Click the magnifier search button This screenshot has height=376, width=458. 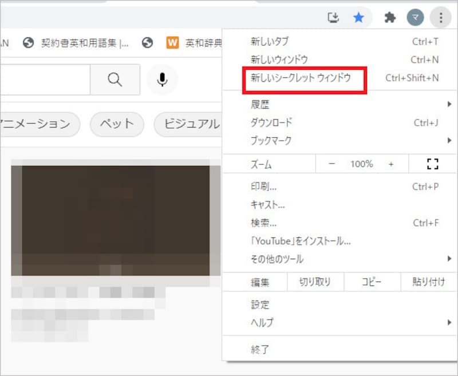(114, 80)
